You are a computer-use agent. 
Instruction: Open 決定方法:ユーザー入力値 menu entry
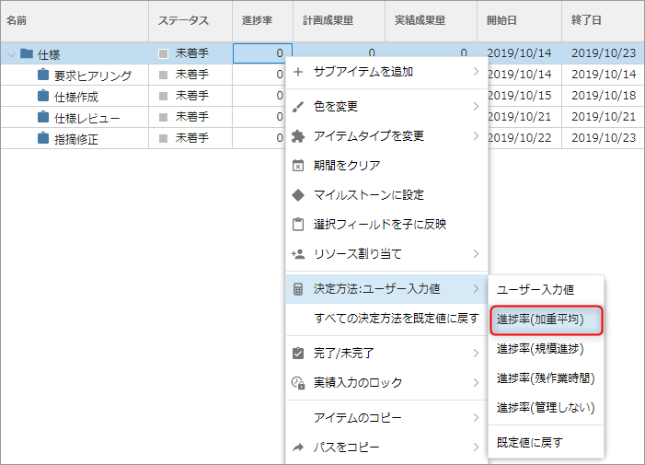[x=386, y=289]
